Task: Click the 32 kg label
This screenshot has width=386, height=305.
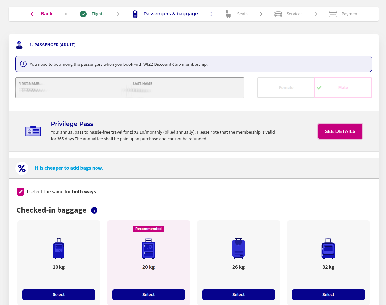Action: click(x=328, y=267)
